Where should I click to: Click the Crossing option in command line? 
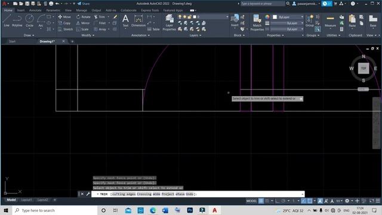(x=144, y=194)
